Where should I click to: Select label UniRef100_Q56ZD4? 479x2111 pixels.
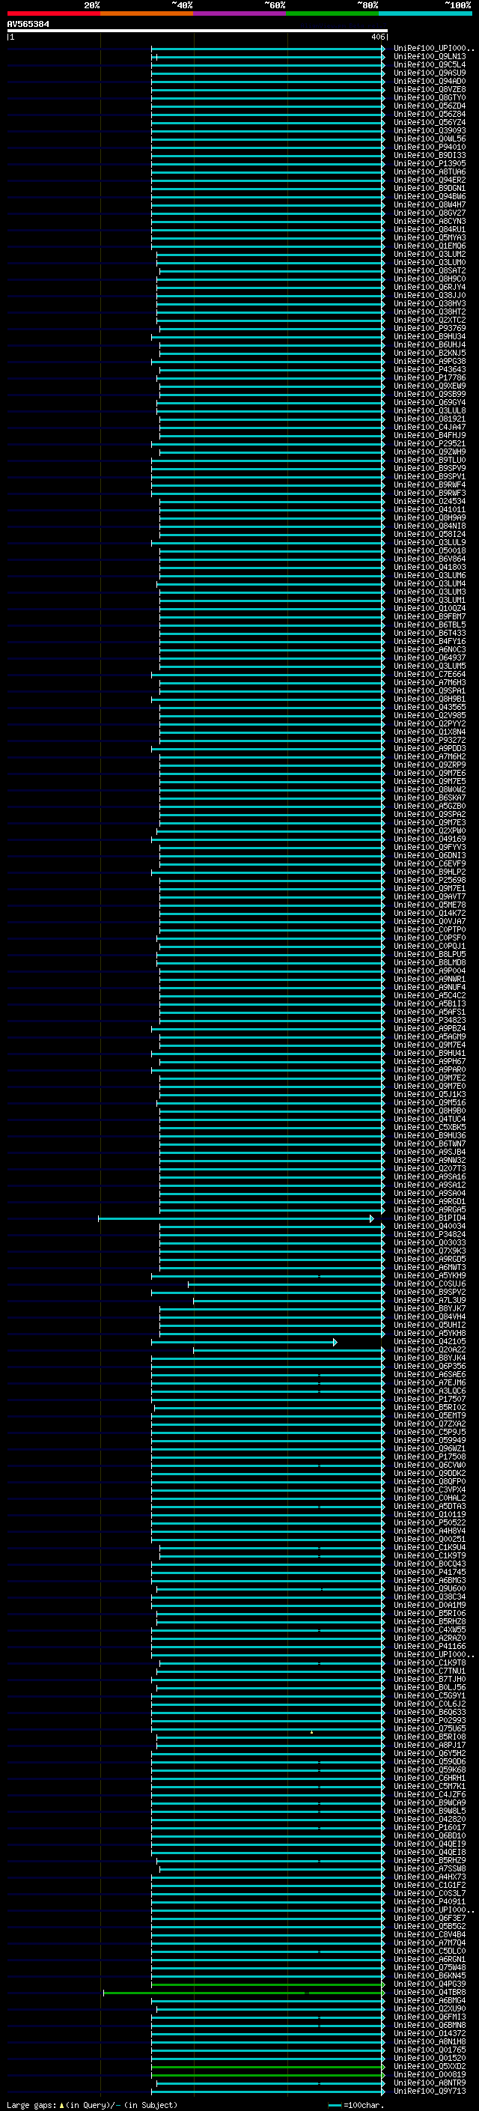(429, 106)
